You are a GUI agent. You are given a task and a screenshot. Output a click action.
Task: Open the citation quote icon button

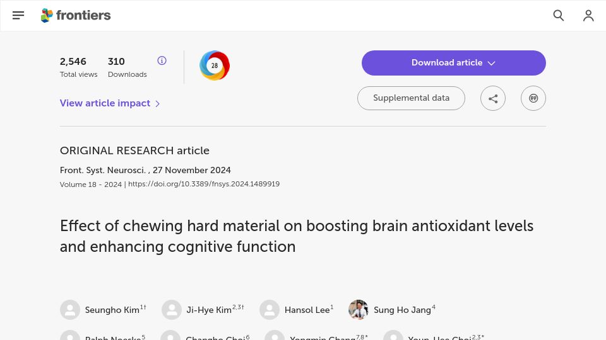tap(533, 98)
